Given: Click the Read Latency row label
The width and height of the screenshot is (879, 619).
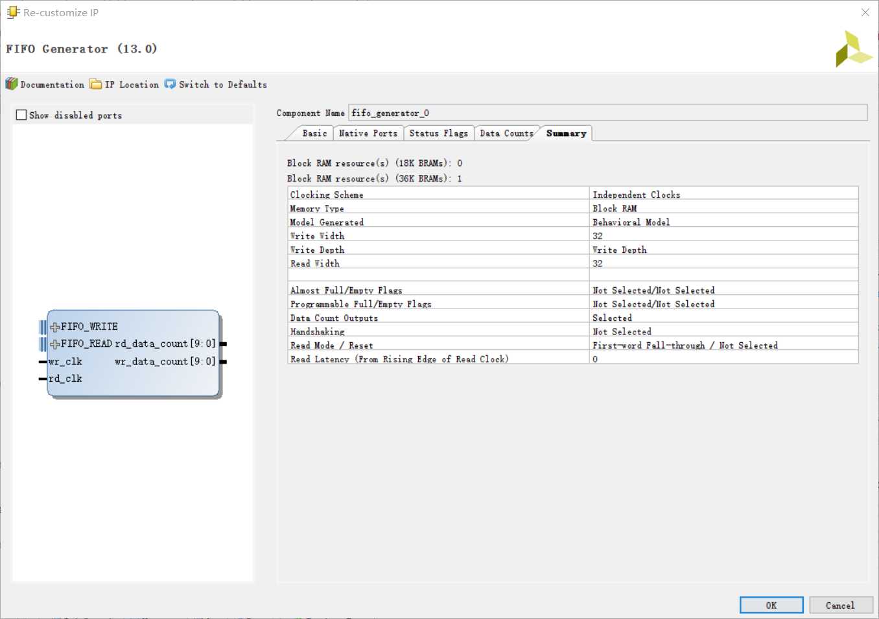Looking at the screenshot, I should point(399,359).
